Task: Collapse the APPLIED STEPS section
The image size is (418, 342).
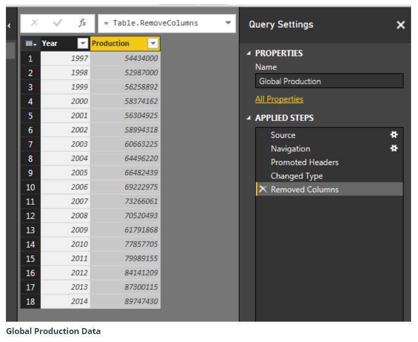Action: pyautogui.click(x=249, y=118)
